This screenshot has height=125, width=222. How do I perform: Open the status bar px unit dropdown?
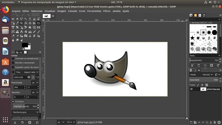click(61, 122)
